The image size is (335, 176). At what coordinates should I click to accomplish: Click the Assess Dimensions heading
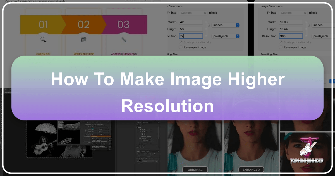point(124,54)
